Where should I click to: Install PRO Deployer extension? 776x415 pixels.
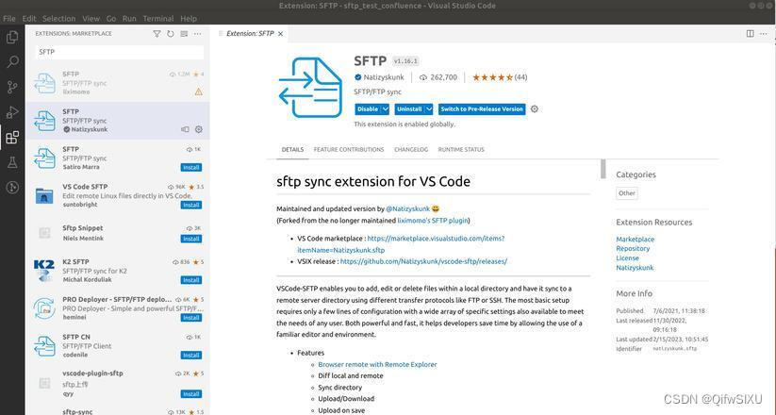click(x=191, y=318)
